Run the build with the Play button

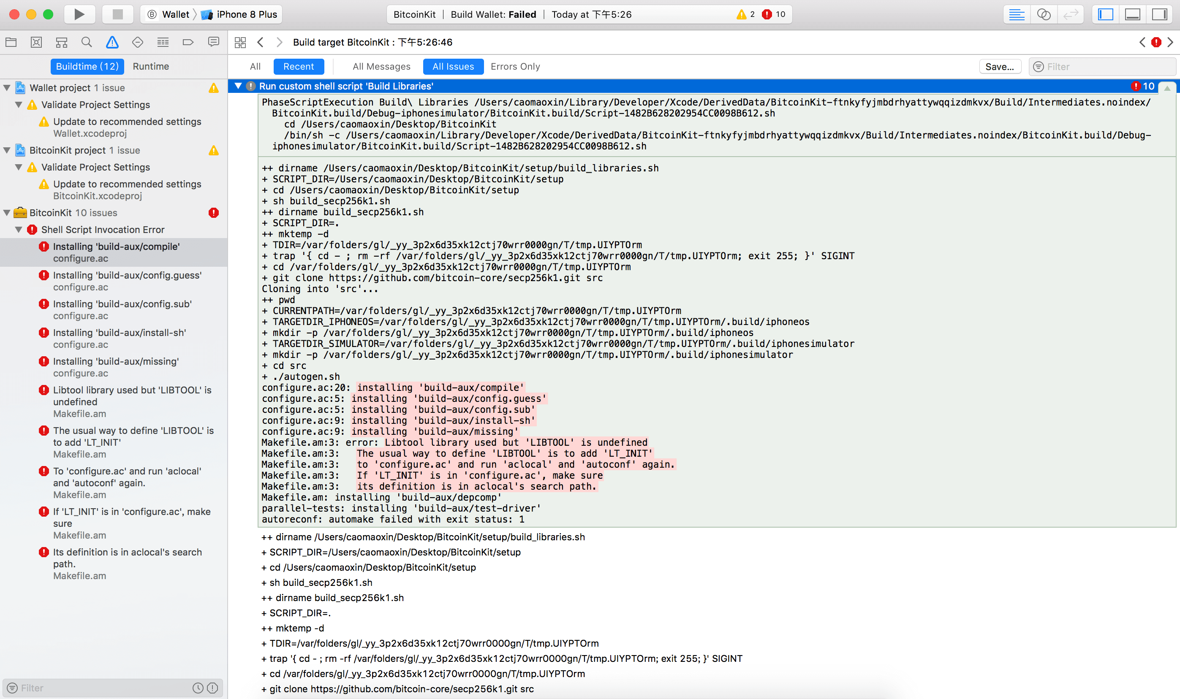pyautogui.click(x=79, y=14)
